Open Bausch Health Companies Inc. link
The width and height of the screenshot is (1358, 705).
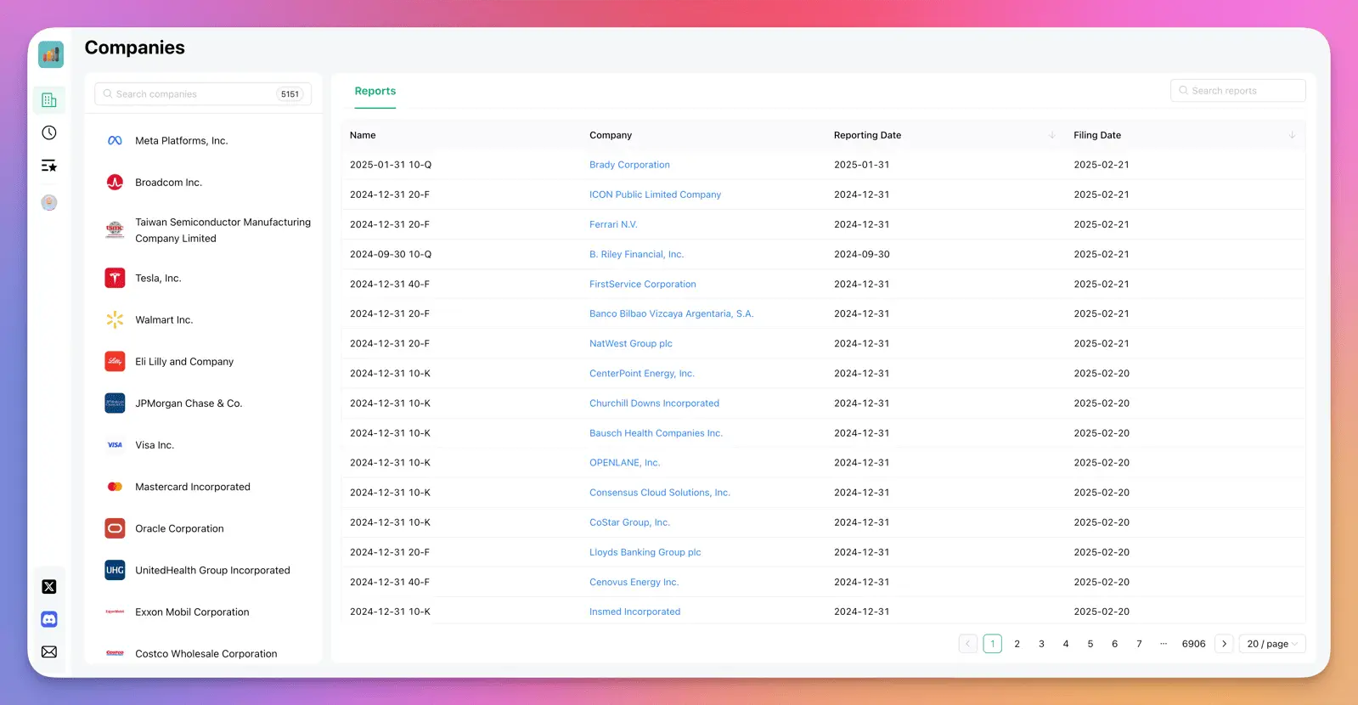(x=656, y=432)
